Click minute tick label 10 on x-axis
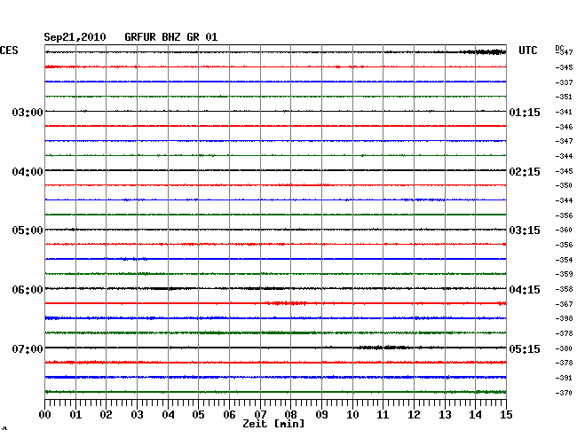The image size is (577, 438). point(352,414)
